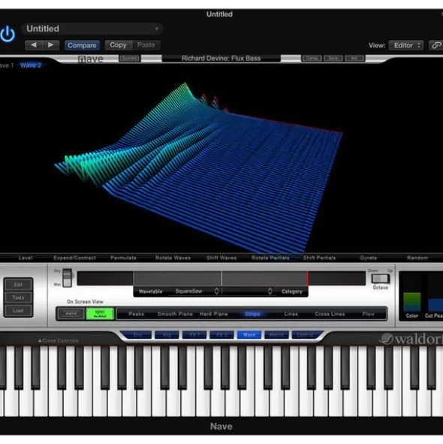The height and width of the screenshot is (444, 443).
Task: Toggle the Octave Down/Up switch
Action: click(380, 279)
